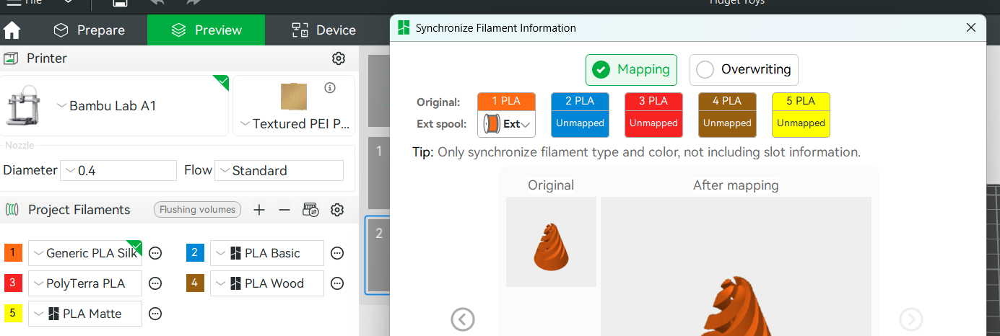This screenshot has width=1000, height=336.
Task: Open more options for Generic PLA Silk
Action: [x=155, y=253]
